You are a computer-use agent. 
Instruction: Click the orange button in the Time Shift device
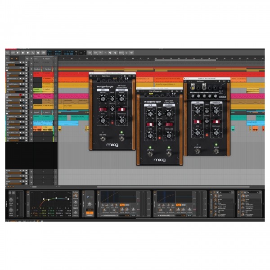[90, 213]
